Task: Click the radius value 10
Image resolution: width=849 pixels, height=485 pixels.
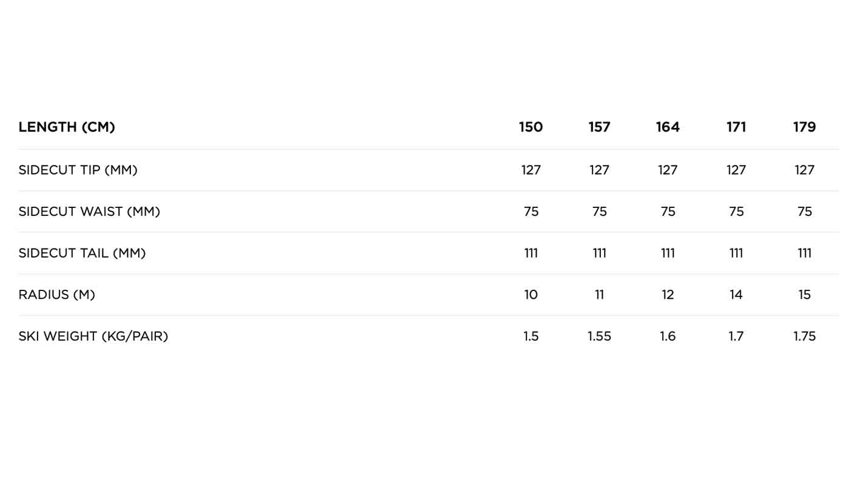Action: pyautogui.click(x=531, y=295)
